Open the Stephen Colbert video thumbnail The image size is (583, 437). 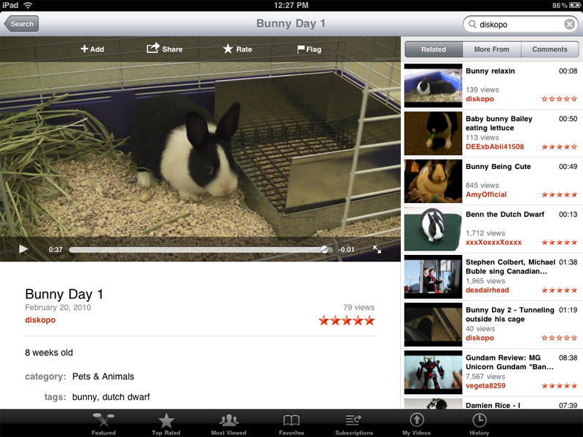tap(433, 277)
